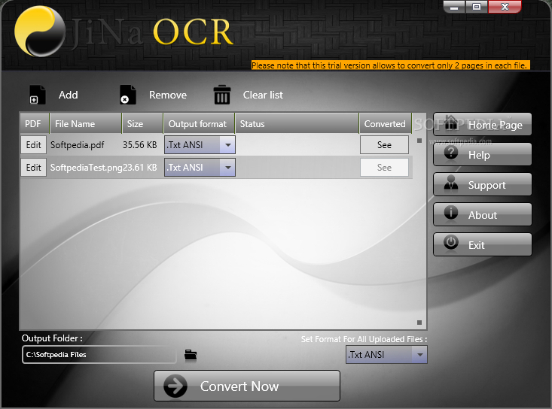
Task: Click the Remove file icon
Action: point(127,95)
